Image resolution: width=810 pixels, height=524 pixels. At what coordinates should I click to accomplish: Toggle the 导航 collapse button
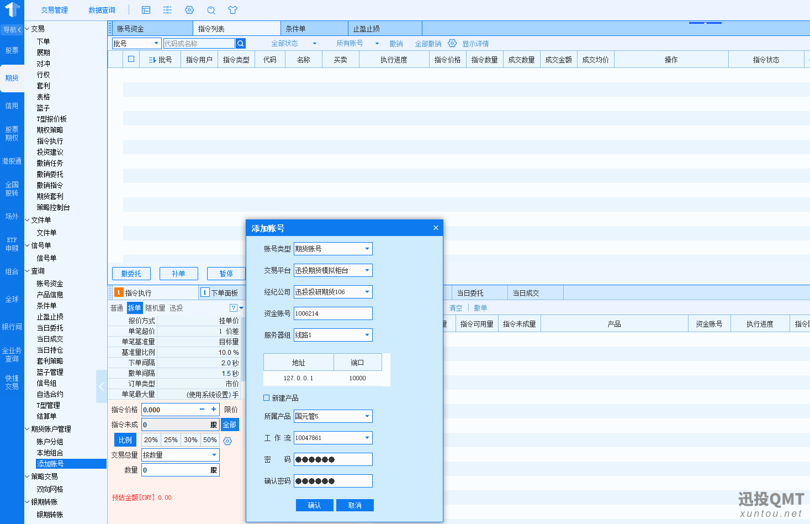(12, 29)
